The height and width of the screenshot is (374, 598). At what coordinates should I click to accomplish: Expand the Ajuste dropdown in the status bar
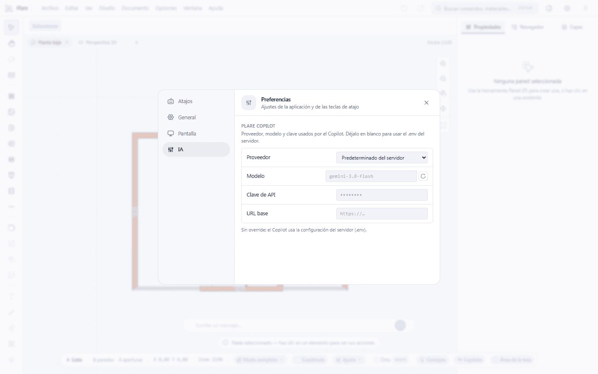[349, 360]
